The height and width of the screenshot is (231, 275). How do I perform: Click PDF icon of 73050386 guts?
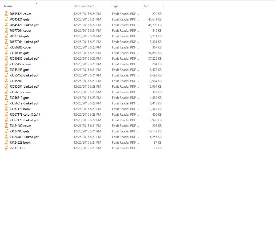pos(6,53)
